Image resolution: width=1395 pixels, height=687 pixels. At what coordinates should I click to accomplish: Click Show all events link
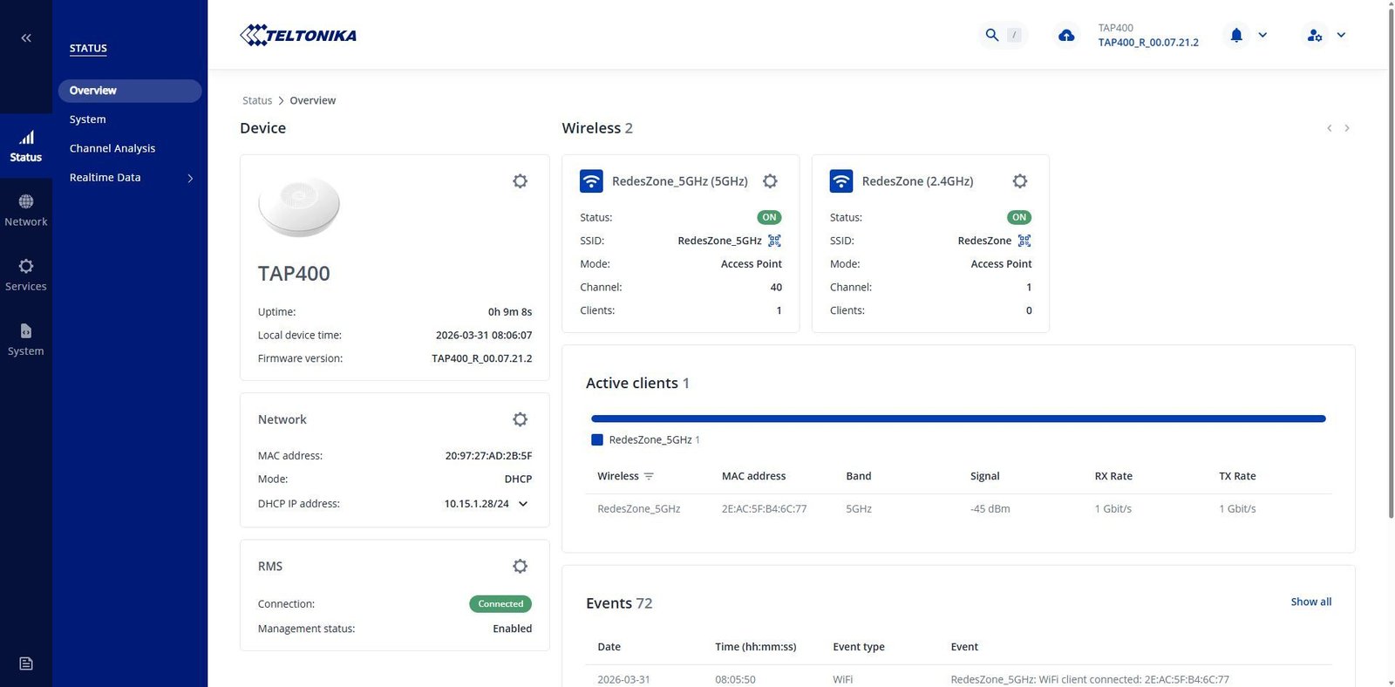(x=1310, y=602)
